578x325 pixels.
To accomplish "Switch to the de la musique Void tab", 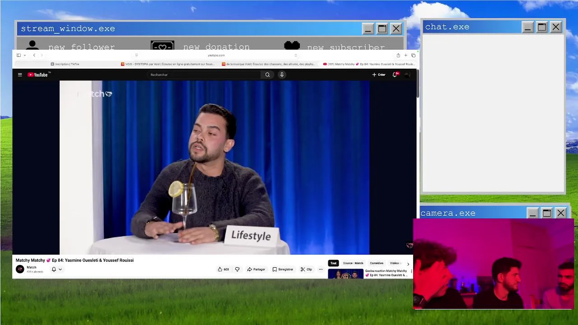I will click(268, 64).
